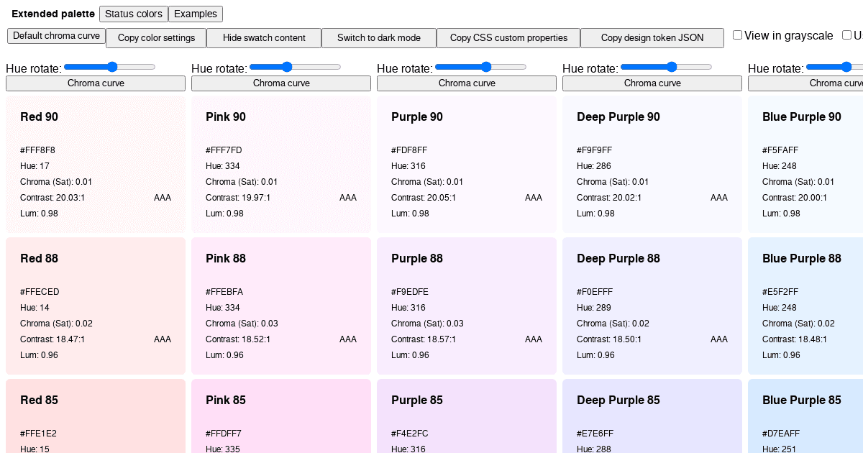Open the Chroma curve for the Pink column
Image resolution: width=863 pixels, height=453 pixels.
pyautogui.click(x=280, y=83)
